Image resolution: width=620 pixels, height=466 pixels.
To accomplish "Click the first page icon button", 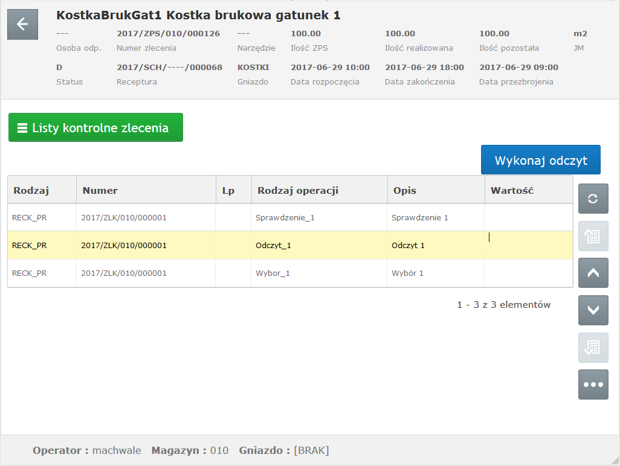I will [593, 236].
